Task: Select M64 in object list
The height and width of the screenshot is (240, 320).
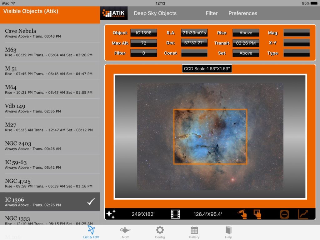Action: [x=50, y=89]
